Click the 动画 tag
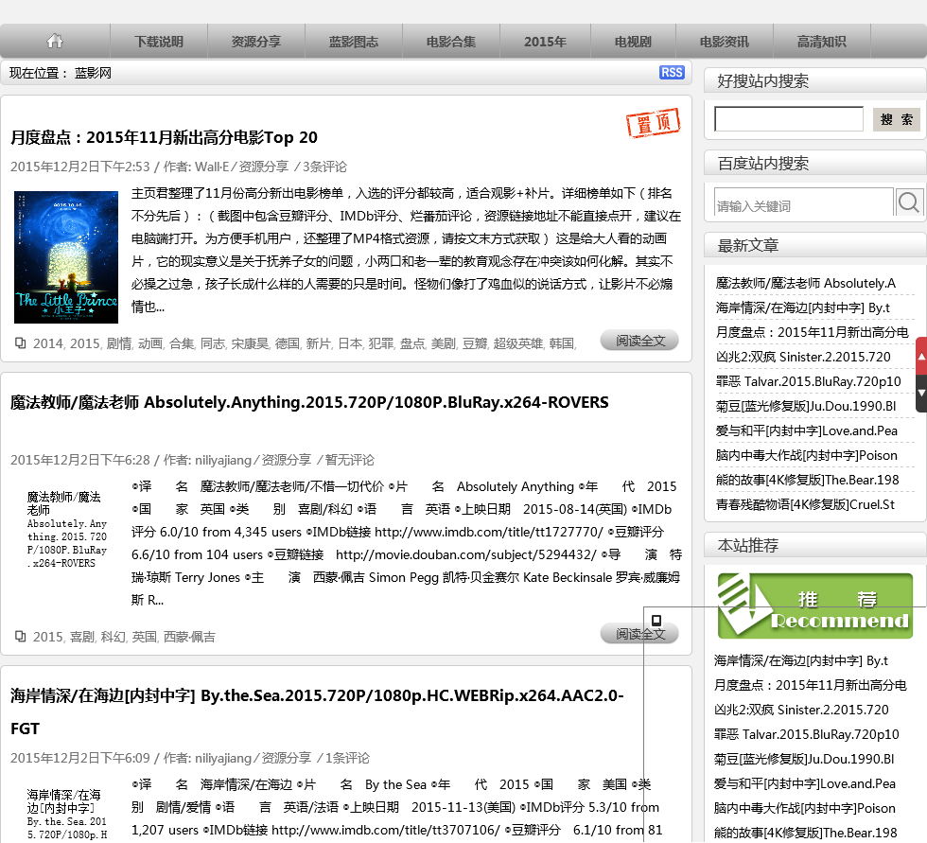 pyautogui.click(x=150, y=343)
